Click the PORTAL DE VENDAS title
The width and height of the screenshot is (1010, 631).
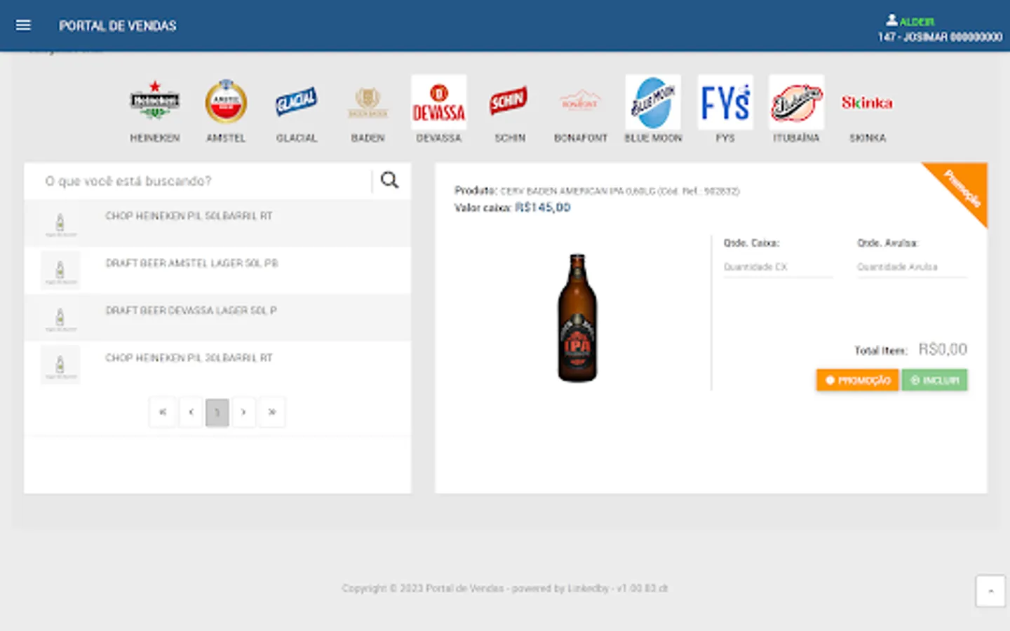(117, 26)
